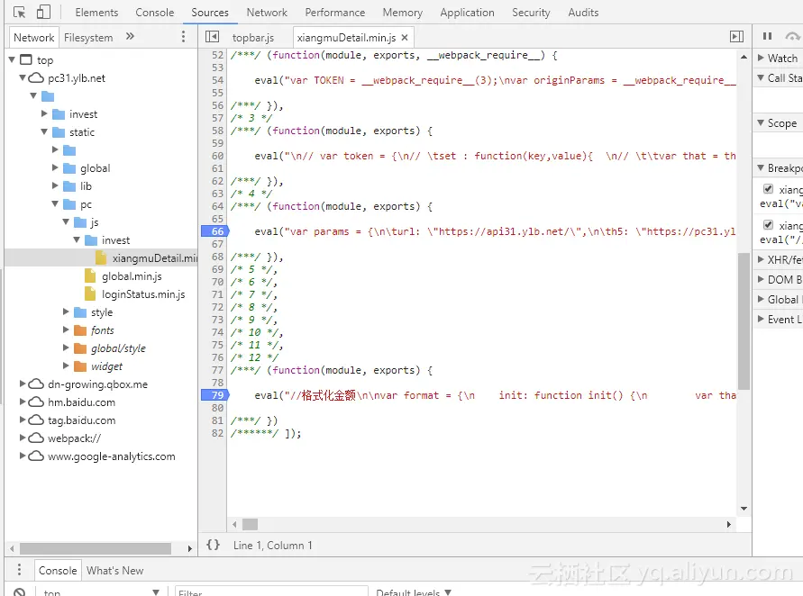Open the Default levels dropdown
803x596 pixels.
click(x=414, y=591)
